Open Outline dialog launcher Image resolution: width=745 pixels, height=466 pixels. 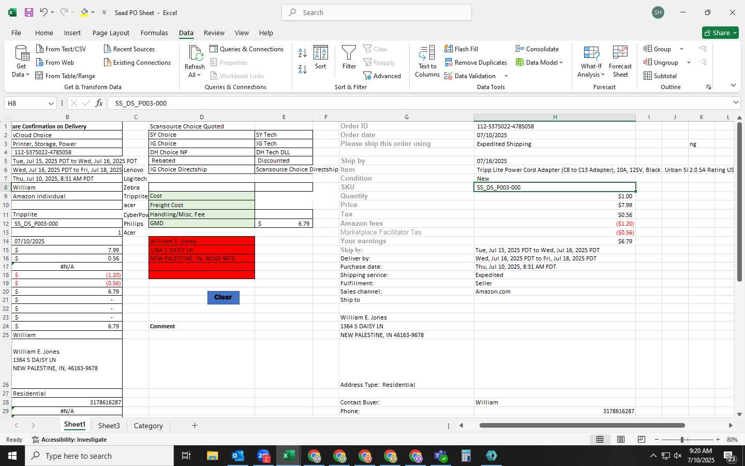pos(709,87)
